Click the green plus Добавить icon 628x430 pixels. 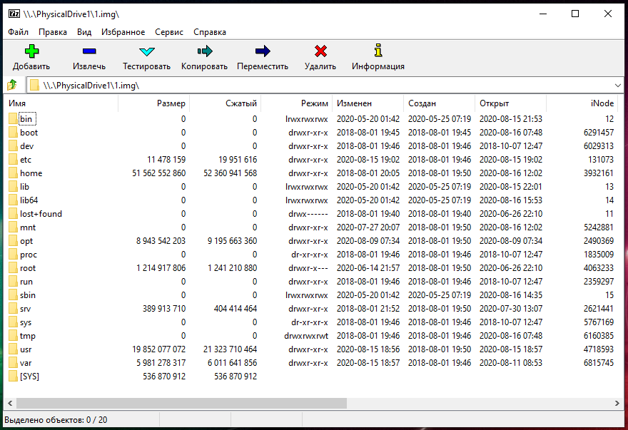(31, 51)
